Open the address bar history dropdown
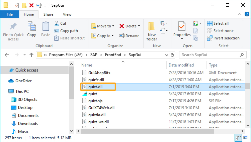Viewport: 251px width, 142px height. click(x=166, y=55)
